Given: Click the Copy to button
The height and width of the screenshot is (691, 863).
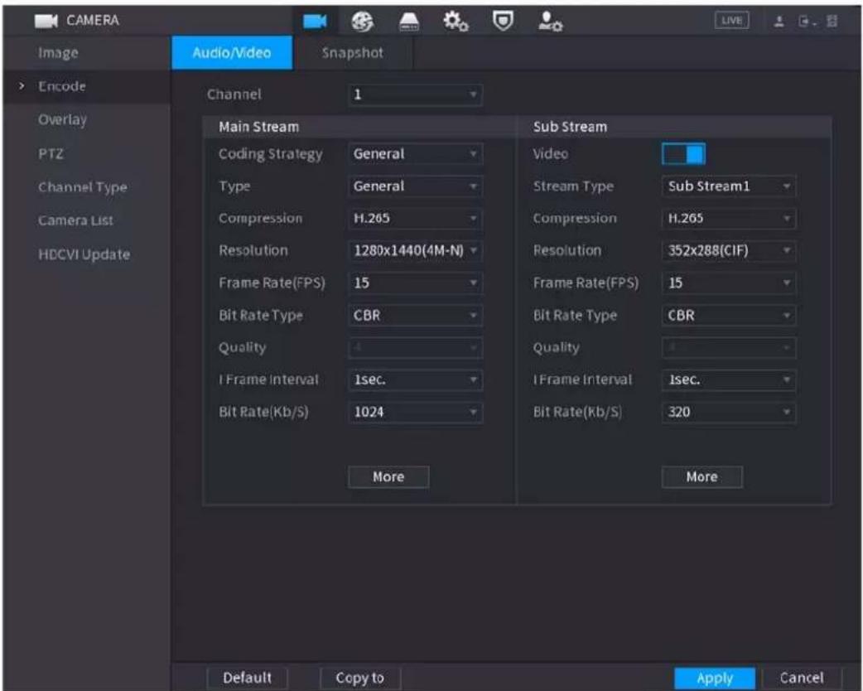Looking at the screenshot, I should coord(360,678).
